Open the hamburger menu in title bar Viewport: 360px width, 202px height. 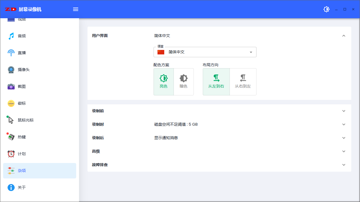pyautogui.click(x=75, y=9)
